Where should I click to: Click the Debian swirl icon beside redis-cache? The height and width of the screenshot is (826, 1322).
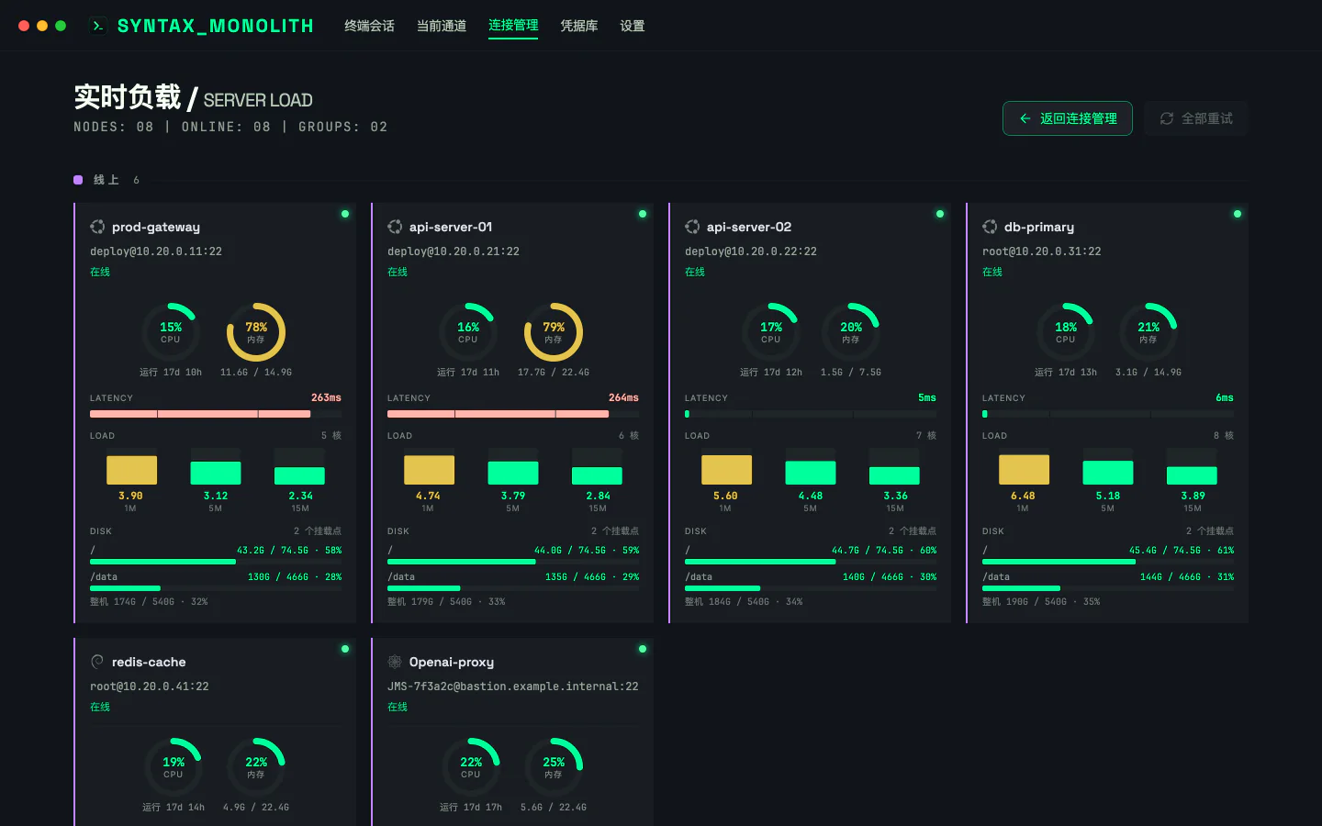pos(97,662)
